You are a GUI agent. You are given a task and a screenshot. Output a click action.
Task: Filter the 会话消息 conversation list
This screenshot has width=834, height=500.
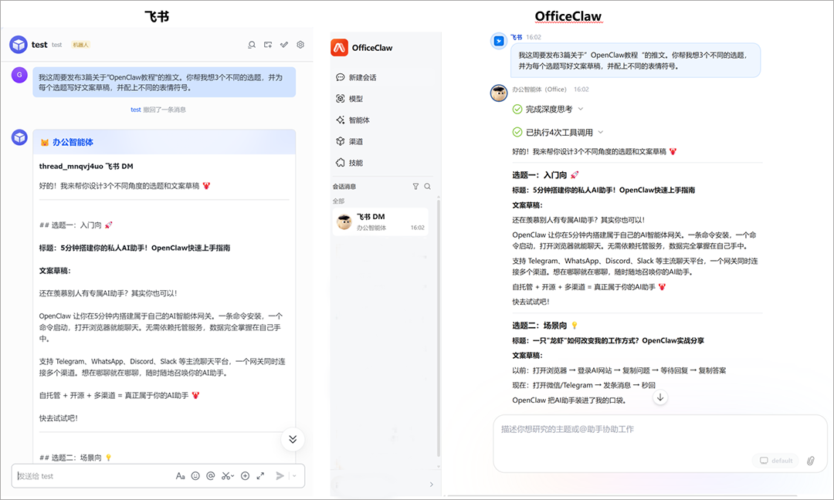pyautogui.click(x=415, y=187)
